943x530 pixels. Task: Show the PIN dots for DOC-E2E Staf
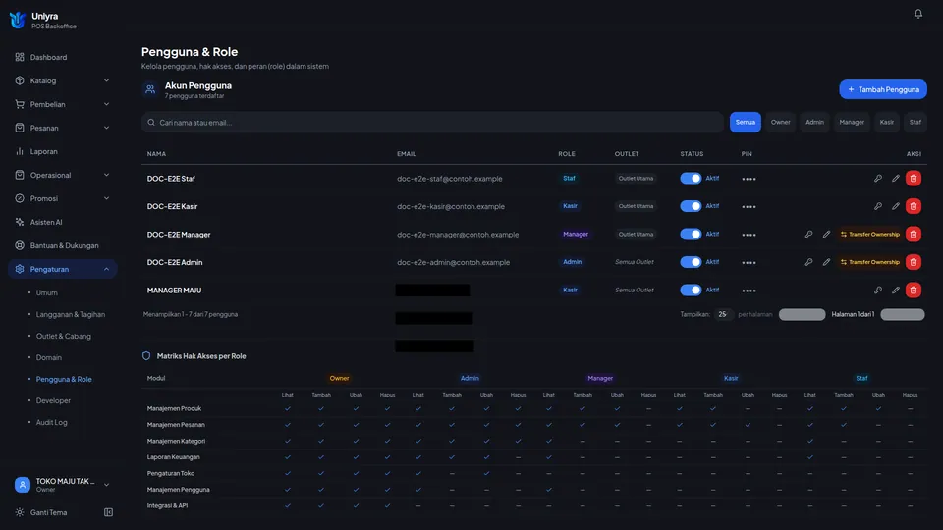[749, 179]
